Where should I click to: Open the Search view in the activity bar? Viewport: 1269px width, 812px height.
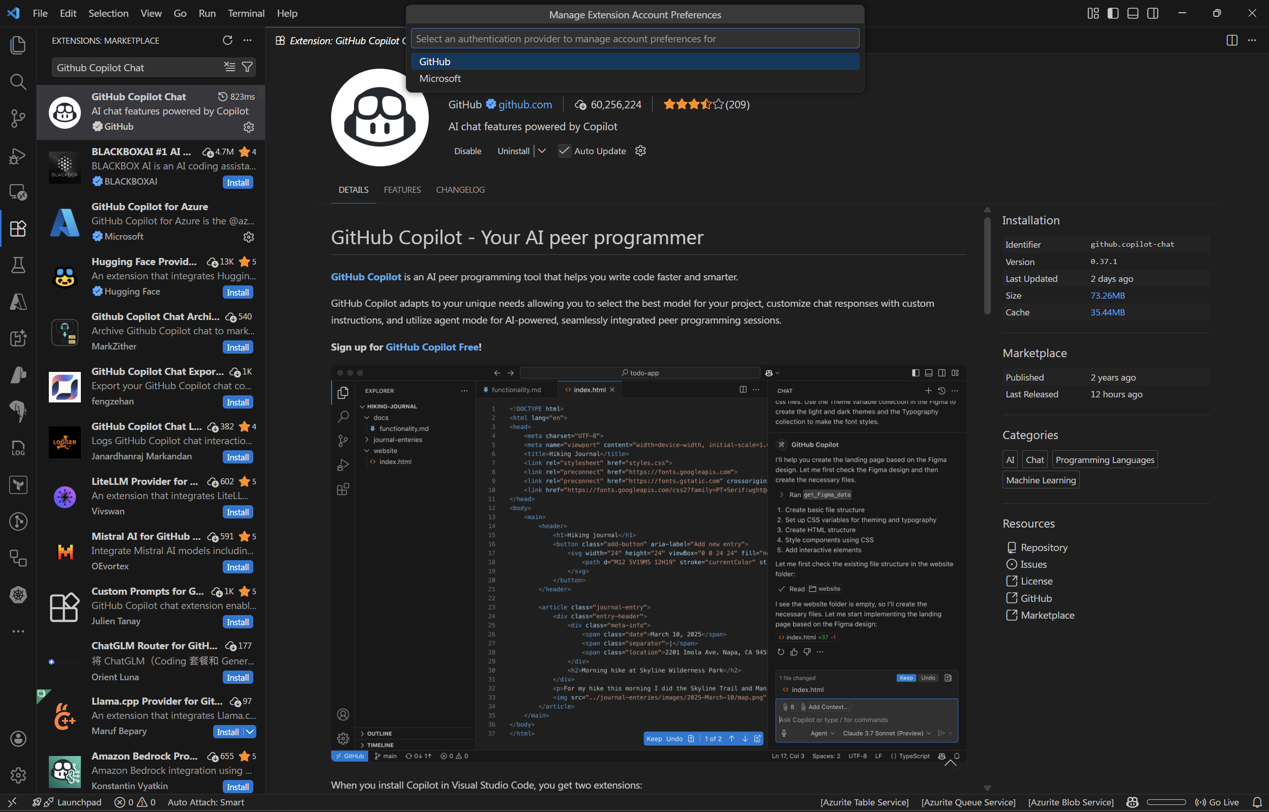[x=18, y=82]
